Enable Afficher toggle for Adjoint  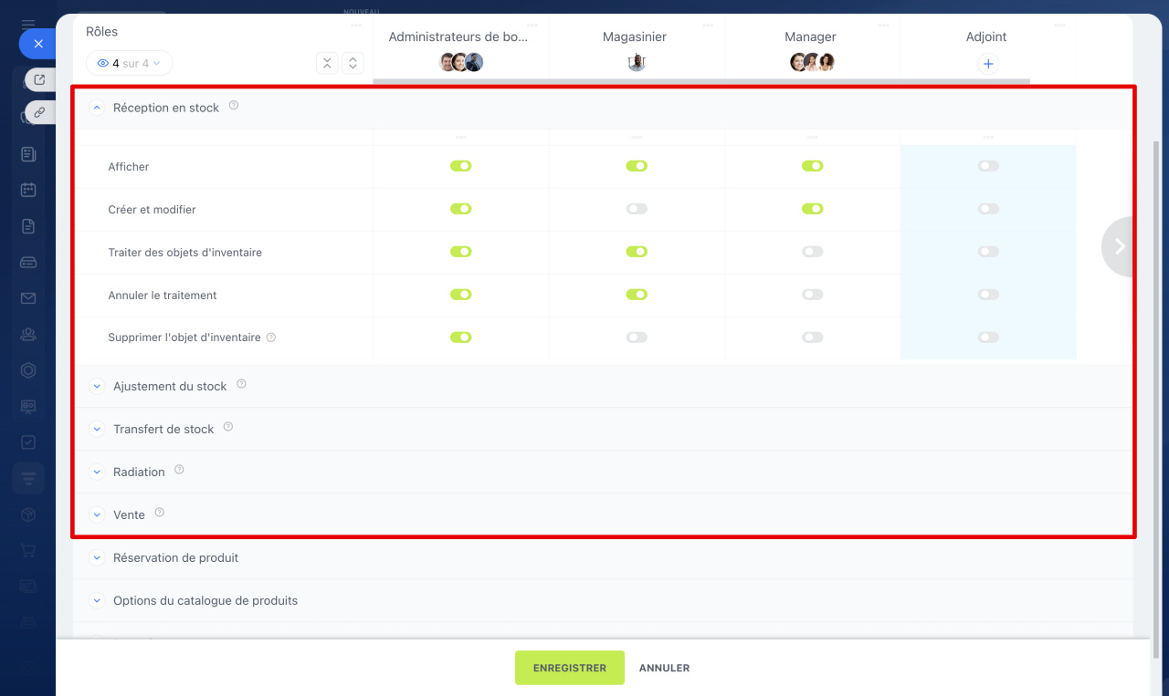[x=988, y=166]
